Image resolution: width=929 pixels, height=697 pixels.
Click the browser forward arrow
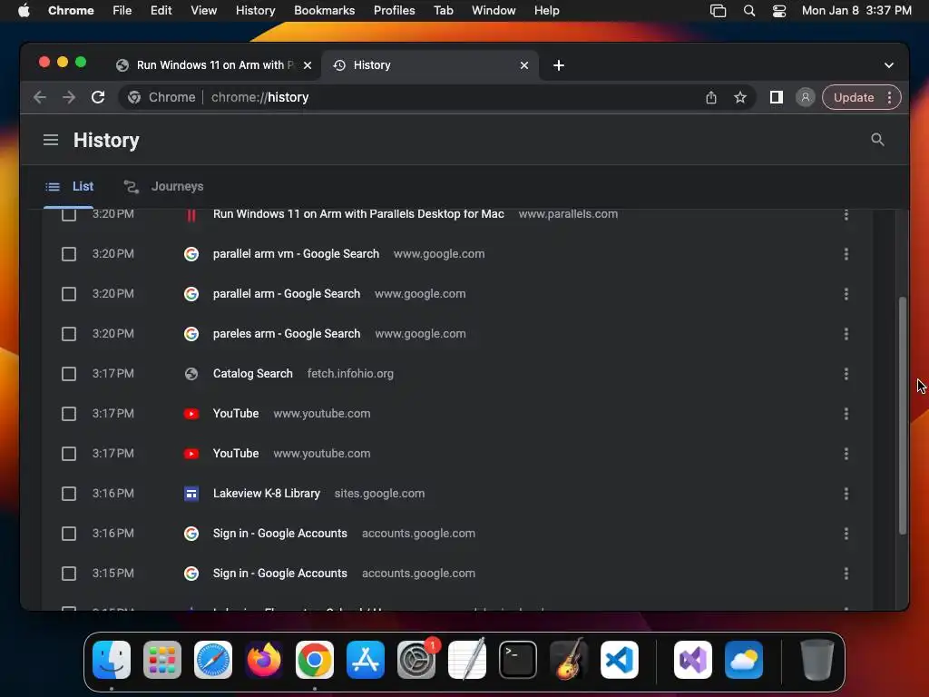69,97
